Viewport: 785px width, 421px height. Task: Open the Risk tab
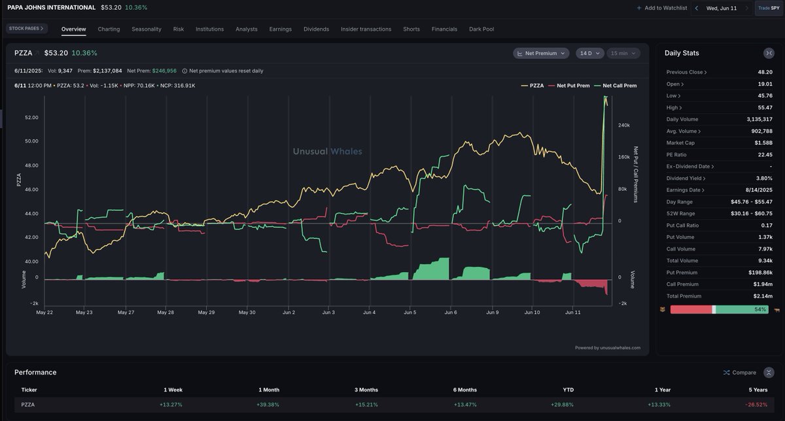click(179, 29)
